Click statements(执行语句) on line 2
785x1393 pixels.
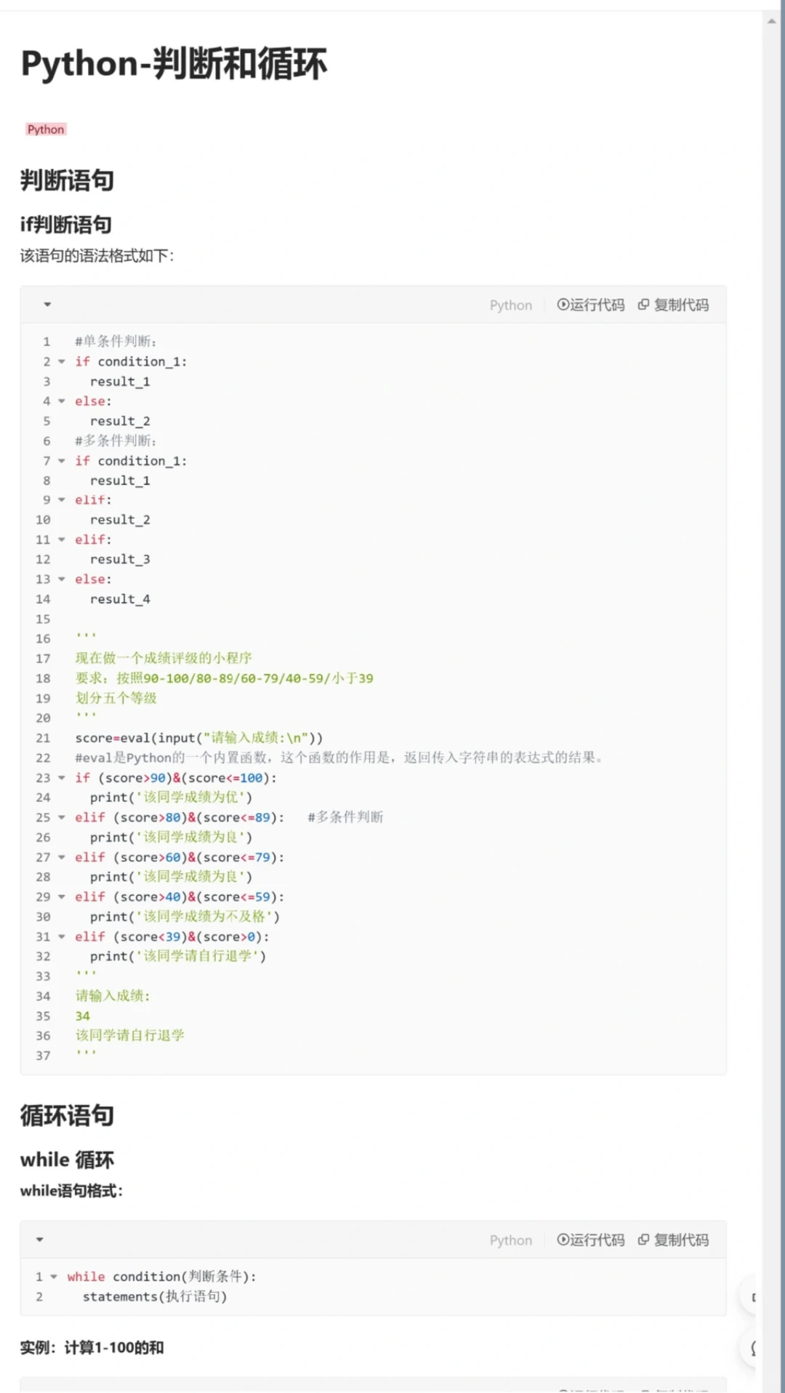tap(155, 1296)
